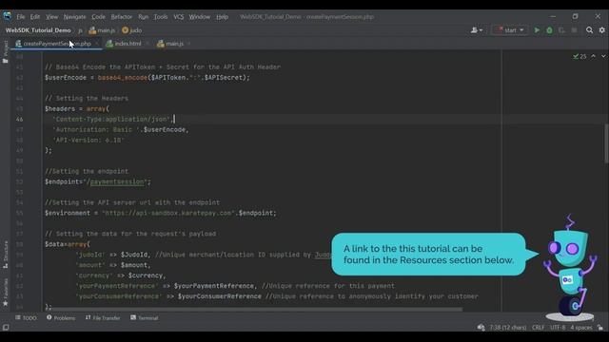Screen dimensions: 609x342
Task: Click line number 46 in gutter
Action: 19,119
